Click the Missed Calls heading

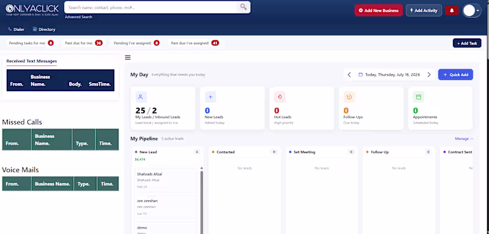click(22, 122)
